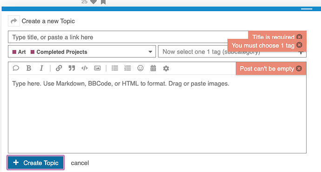Click the cancel link

pos(80,163)
